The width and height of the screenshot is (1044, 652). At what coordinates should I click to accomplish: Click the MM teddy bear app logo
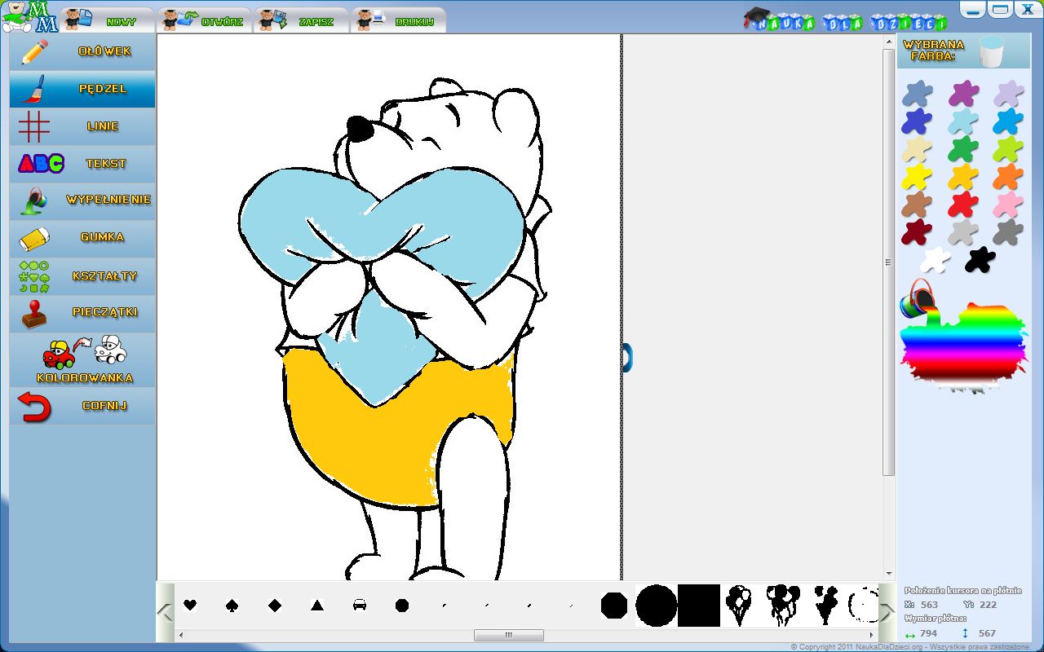click(x=29, y=17)
